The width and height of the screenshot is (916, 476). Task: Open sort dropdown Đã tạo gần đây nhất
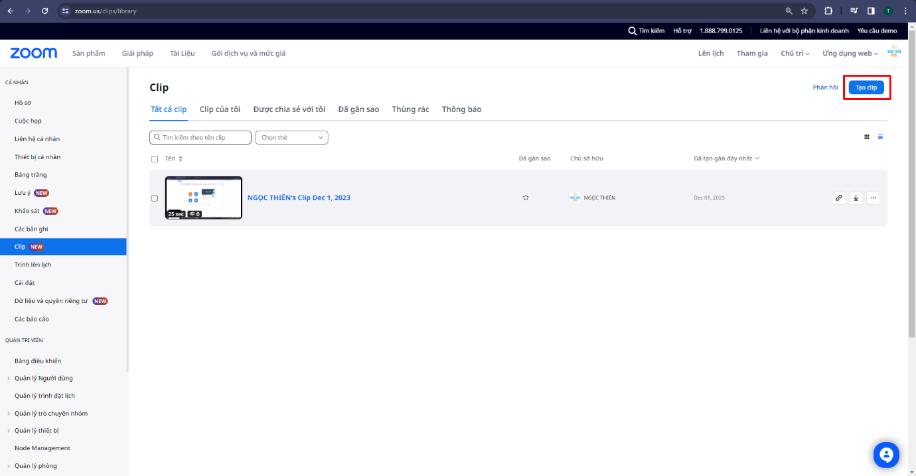coord(726,158)
